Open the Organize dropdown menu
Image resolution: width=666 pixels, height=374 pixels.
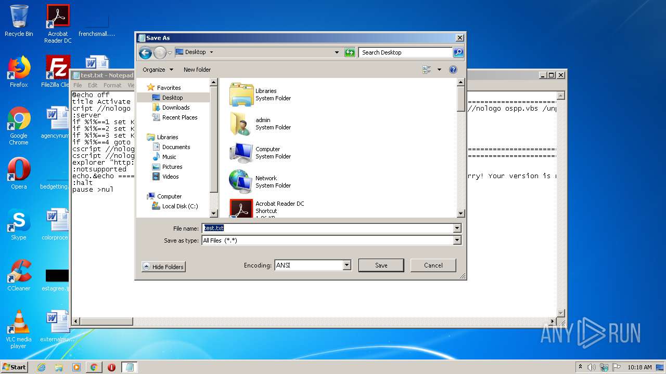coord(158,70)
